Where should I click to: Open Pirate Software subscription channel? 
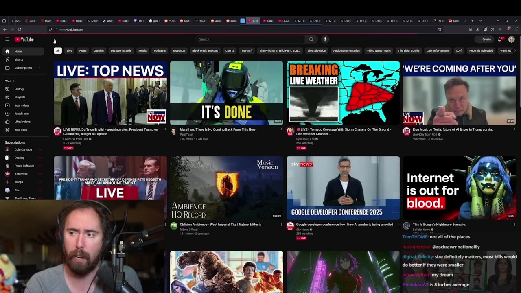[23, 166]
